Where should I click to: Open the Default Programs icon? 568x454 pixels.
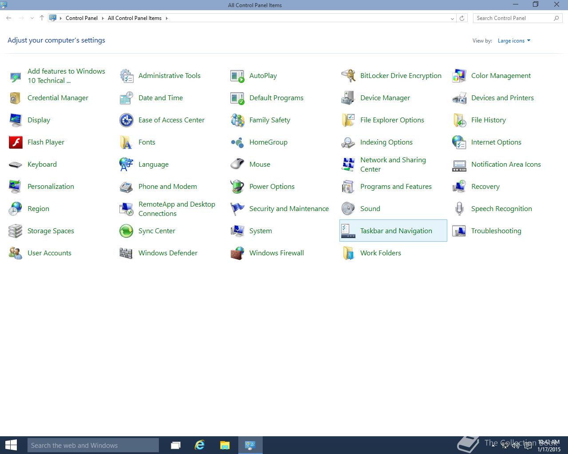(237, 98)
